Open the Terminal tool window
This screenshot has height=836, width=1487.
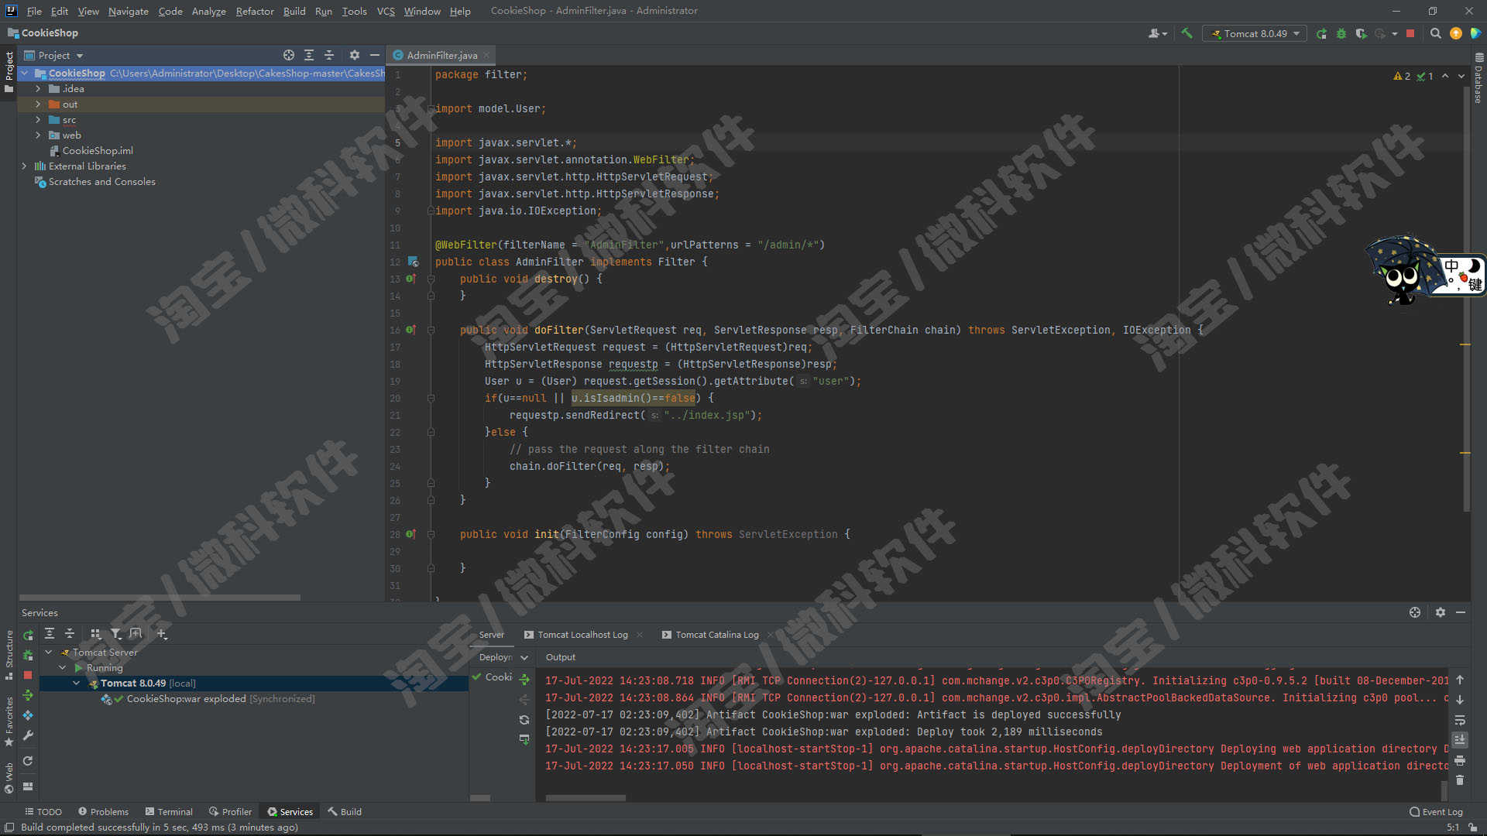(169, 812)
